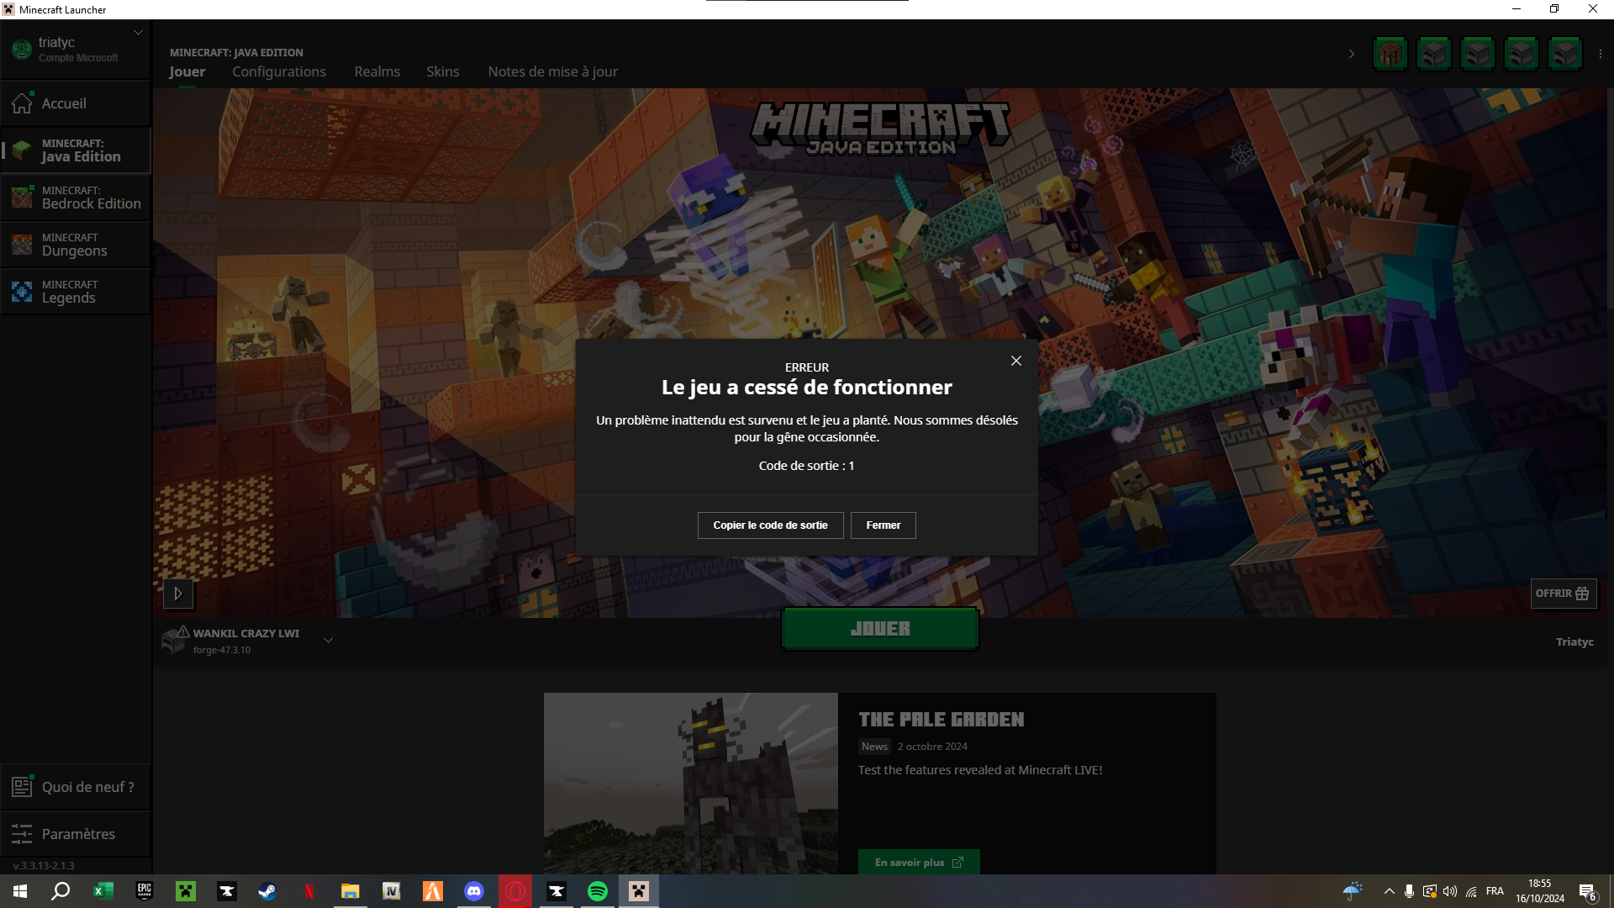Click the crafting table quick-launch icon
The width and height of the screenshot is (1614, 908).
click(x=1390, y=54)
